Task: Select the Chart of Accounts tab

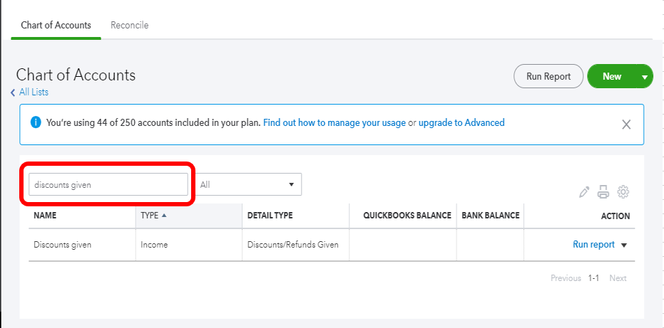Action: pyautogui.click(x=56, y=25)
